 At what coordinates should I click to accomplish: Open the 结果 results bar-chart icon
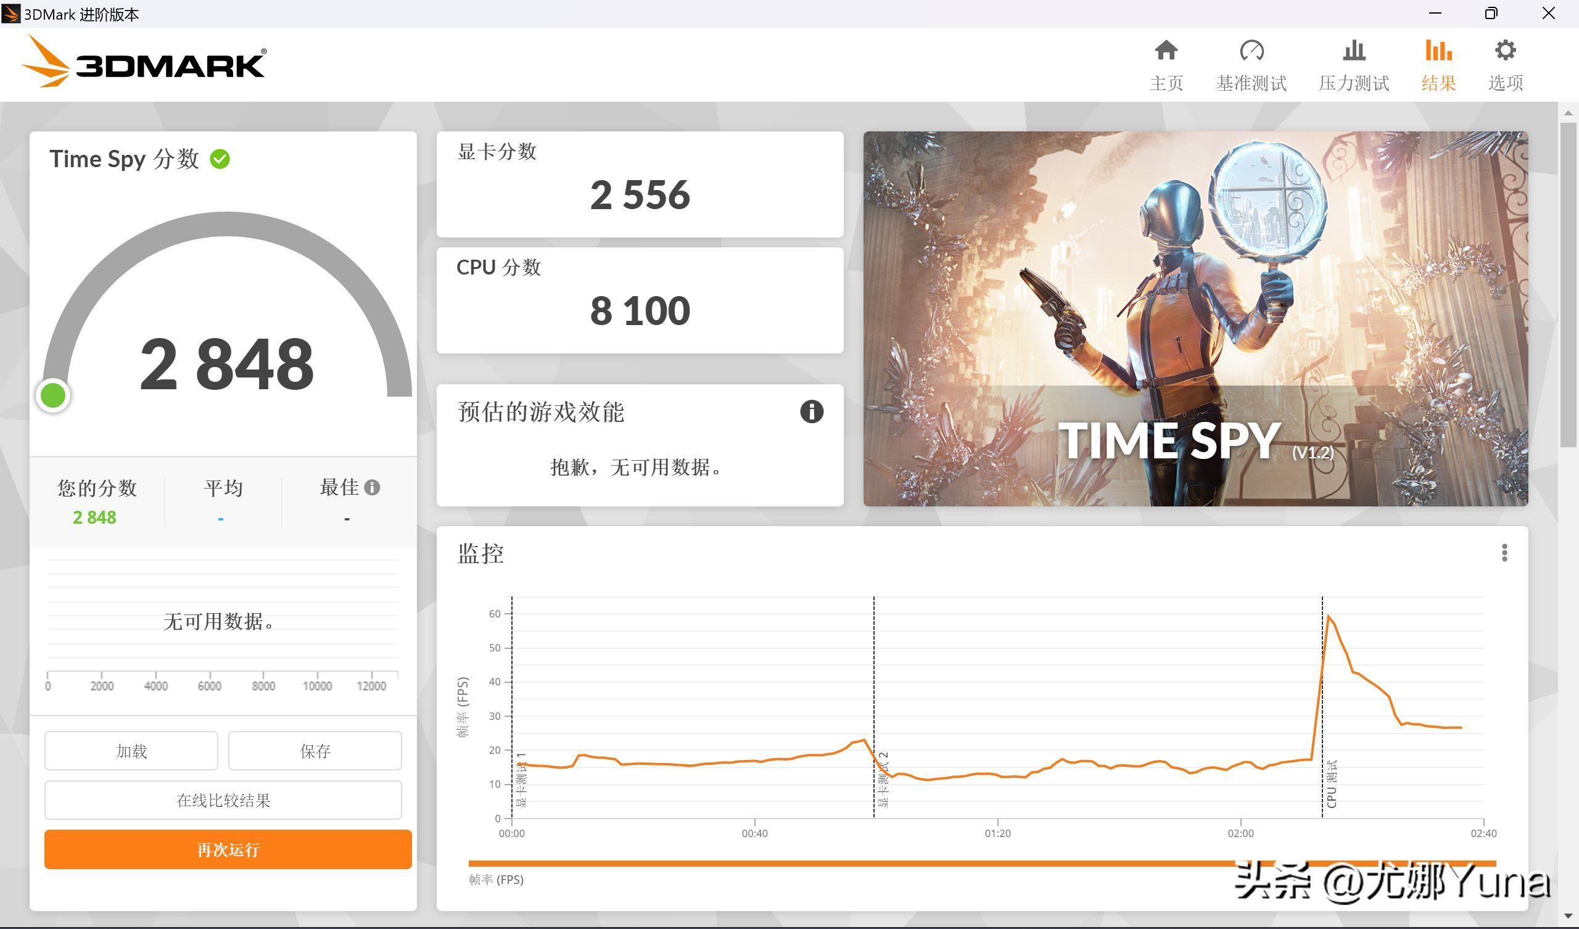[x=1438, y=50]
